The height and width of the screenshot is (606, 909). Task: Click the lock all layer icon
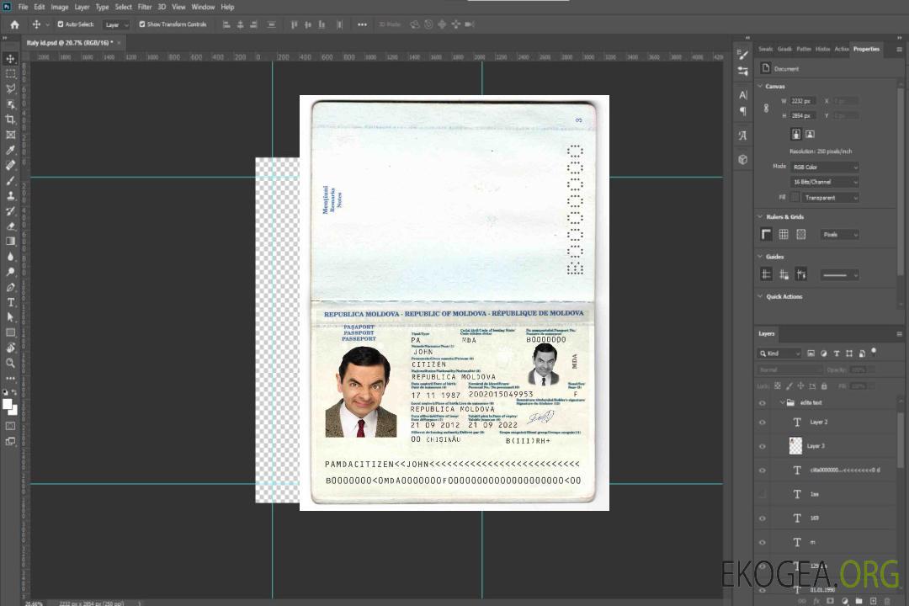tap(824, 385)
